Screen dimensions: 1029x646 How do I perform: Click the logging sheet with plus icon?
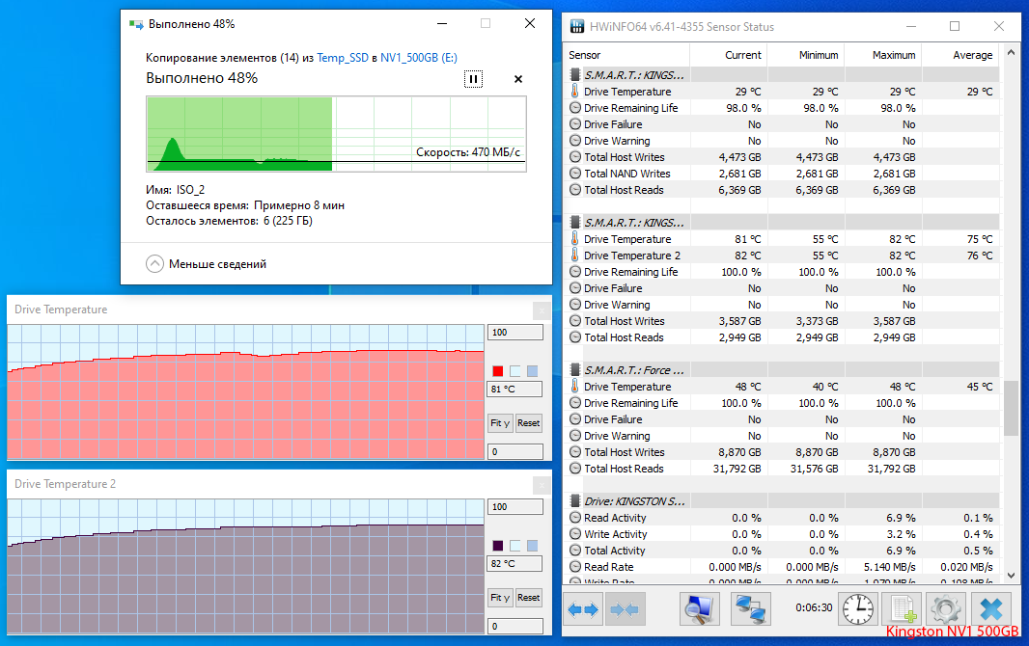(x=902, y=609)
